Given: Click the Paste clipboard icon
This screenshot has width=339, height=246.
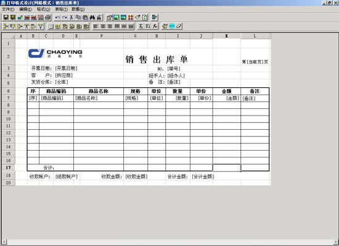Looking at the screenshot, I should 86,17.
